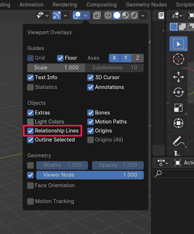The width and height of the screenshot is (194, 234).
Task: Activate the 3D Cursor tool
Action: [178, 59]
